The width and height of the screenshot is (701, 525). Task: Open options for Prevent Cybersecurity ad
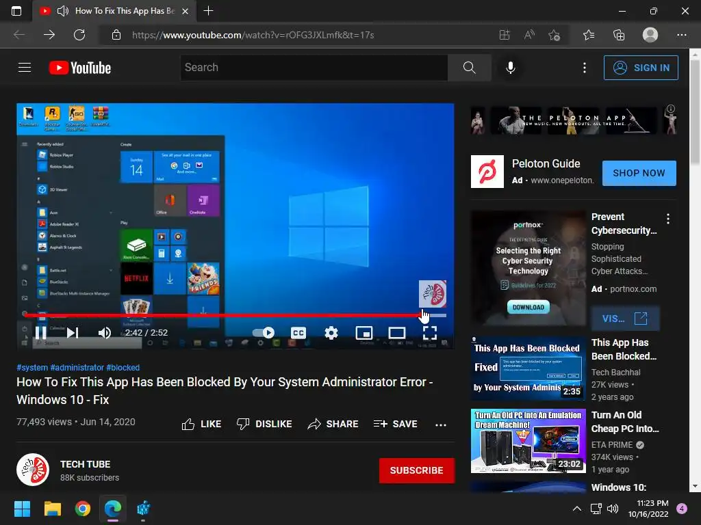point(668,218)
